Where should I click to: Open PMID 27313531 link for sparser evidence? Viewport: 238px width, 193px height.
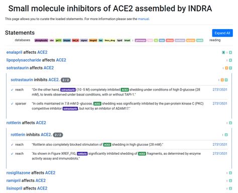tap(220, 104)
